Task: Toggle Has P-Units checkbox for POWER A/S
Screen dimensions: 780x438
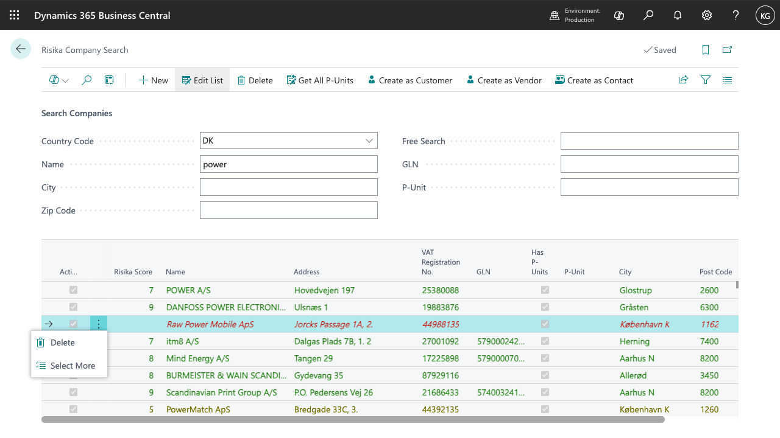Action: click(x=545, y=290)
